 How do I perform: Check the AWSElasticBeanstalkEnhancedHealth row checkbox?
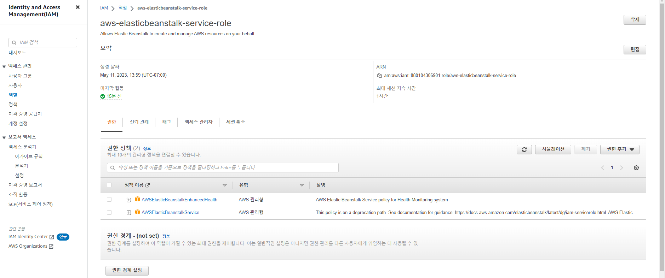[x=109, y=200]
